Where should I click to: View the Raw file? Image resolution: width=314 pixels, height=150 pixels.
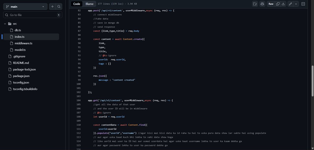tap(271, 4)
